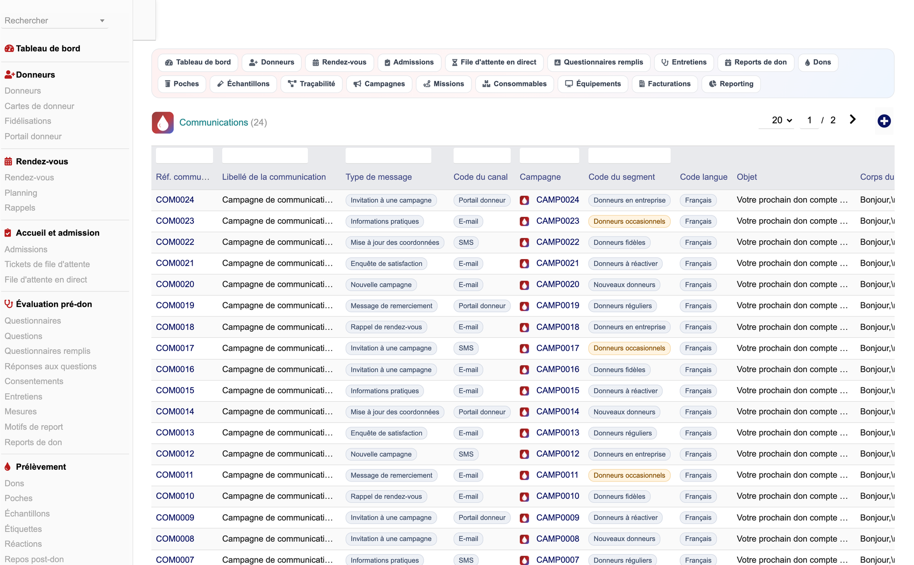This screenshot has width=914, height=565.
Task: Click the Rendez-vous calendar icon in the sidebar
Action: 8,161
